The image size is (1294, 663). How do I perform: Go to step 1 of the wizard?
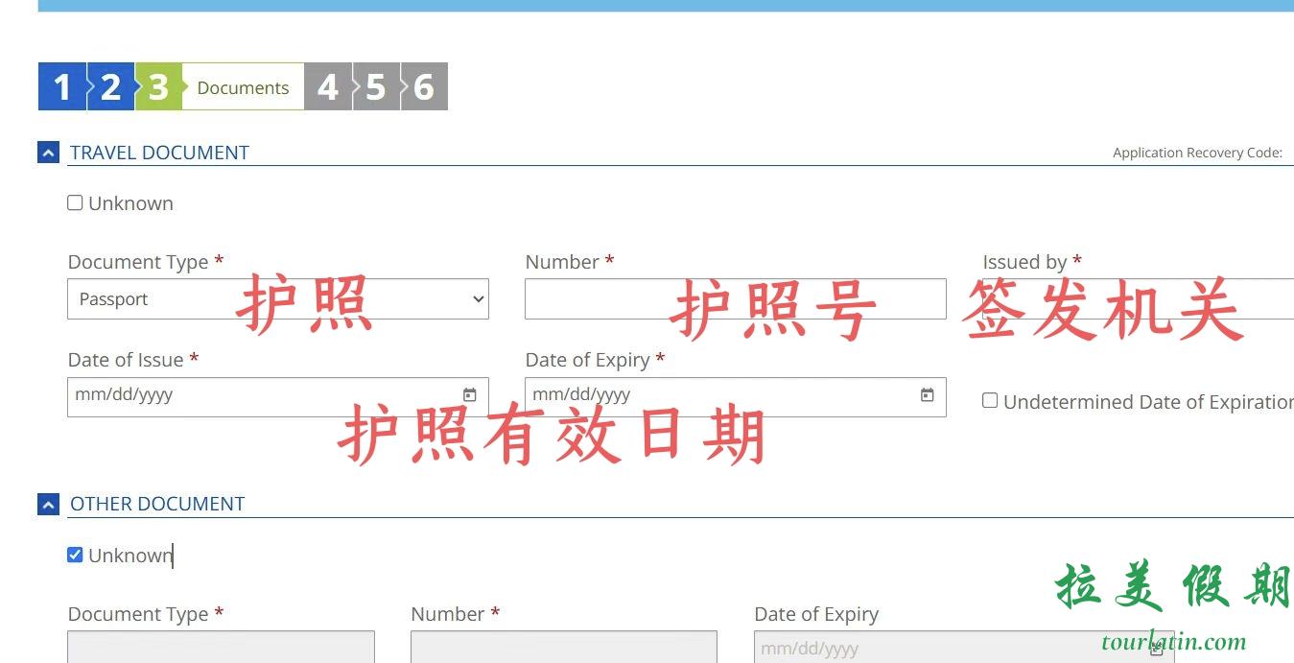pyautogui.click(x=62, y=87)
